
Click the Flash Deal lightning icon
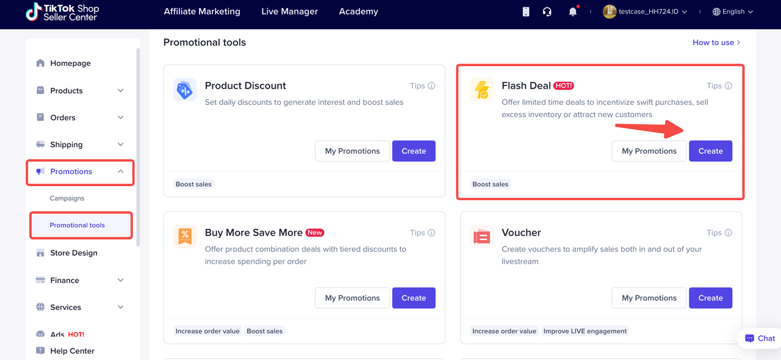pyautogui.click(x=481, y=90)
